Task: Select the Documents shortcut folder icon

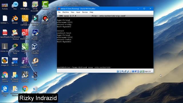Action: pos(15,91)
